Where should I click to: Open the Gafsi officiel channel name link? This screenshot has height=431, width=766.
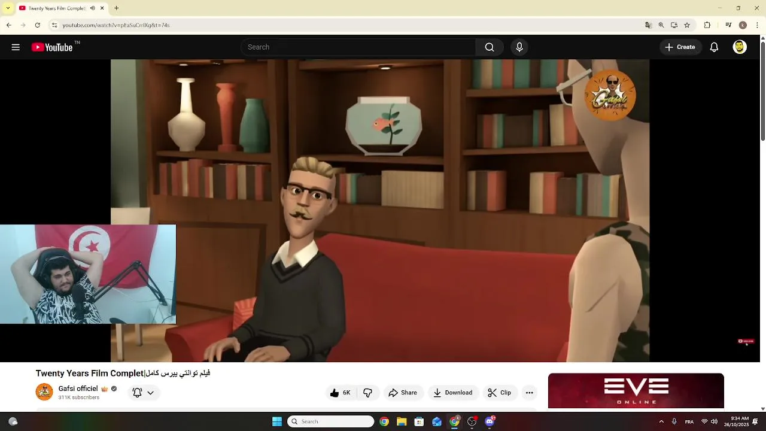[x=78, y=388]
